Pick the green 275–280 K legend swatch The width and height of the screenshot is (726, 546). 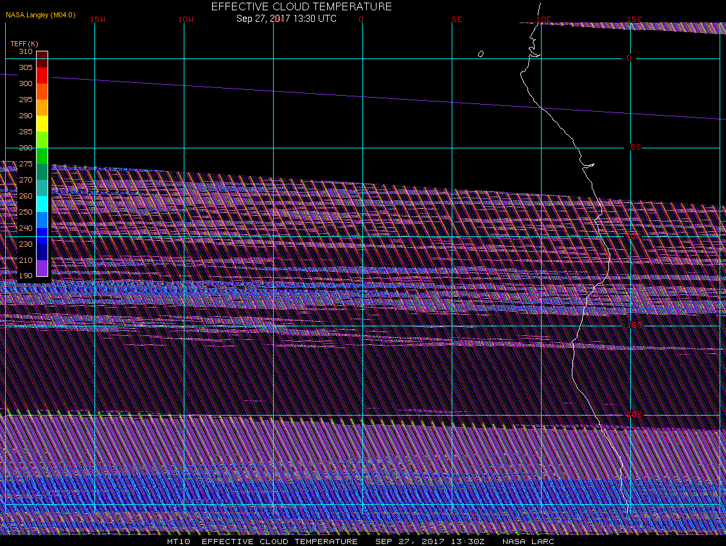coord(42,156)
